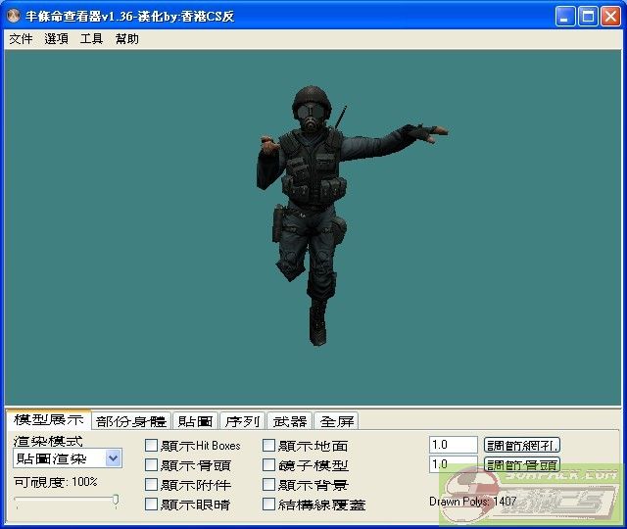The height and width of the screenshot is (529, 627).
Task: Enable the 結構線覆蓋 checkbox
Action: [x=269, y=505]
